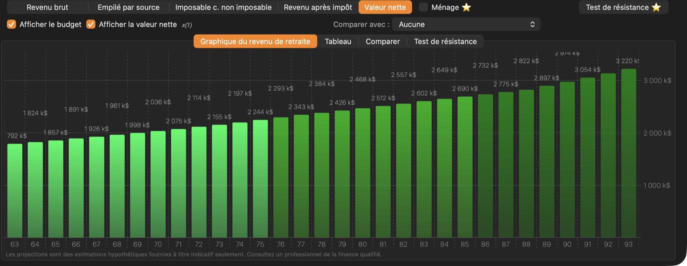Click the 2 000 k$ axis label
The image size is (687, 266).
657,133
